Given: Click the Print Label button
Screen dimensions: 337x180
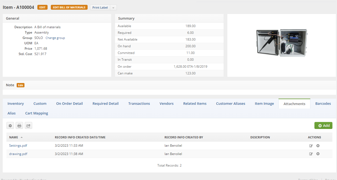Looking at the screenshot, I should [x=100, y=8].
